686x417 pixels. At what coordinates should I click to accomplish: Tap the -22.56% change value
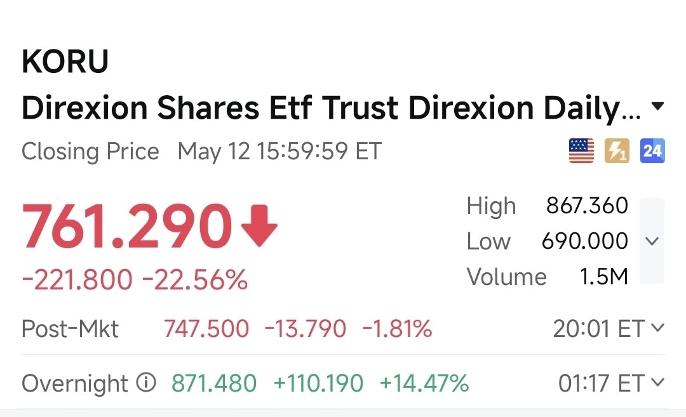(x=195, y=280)
